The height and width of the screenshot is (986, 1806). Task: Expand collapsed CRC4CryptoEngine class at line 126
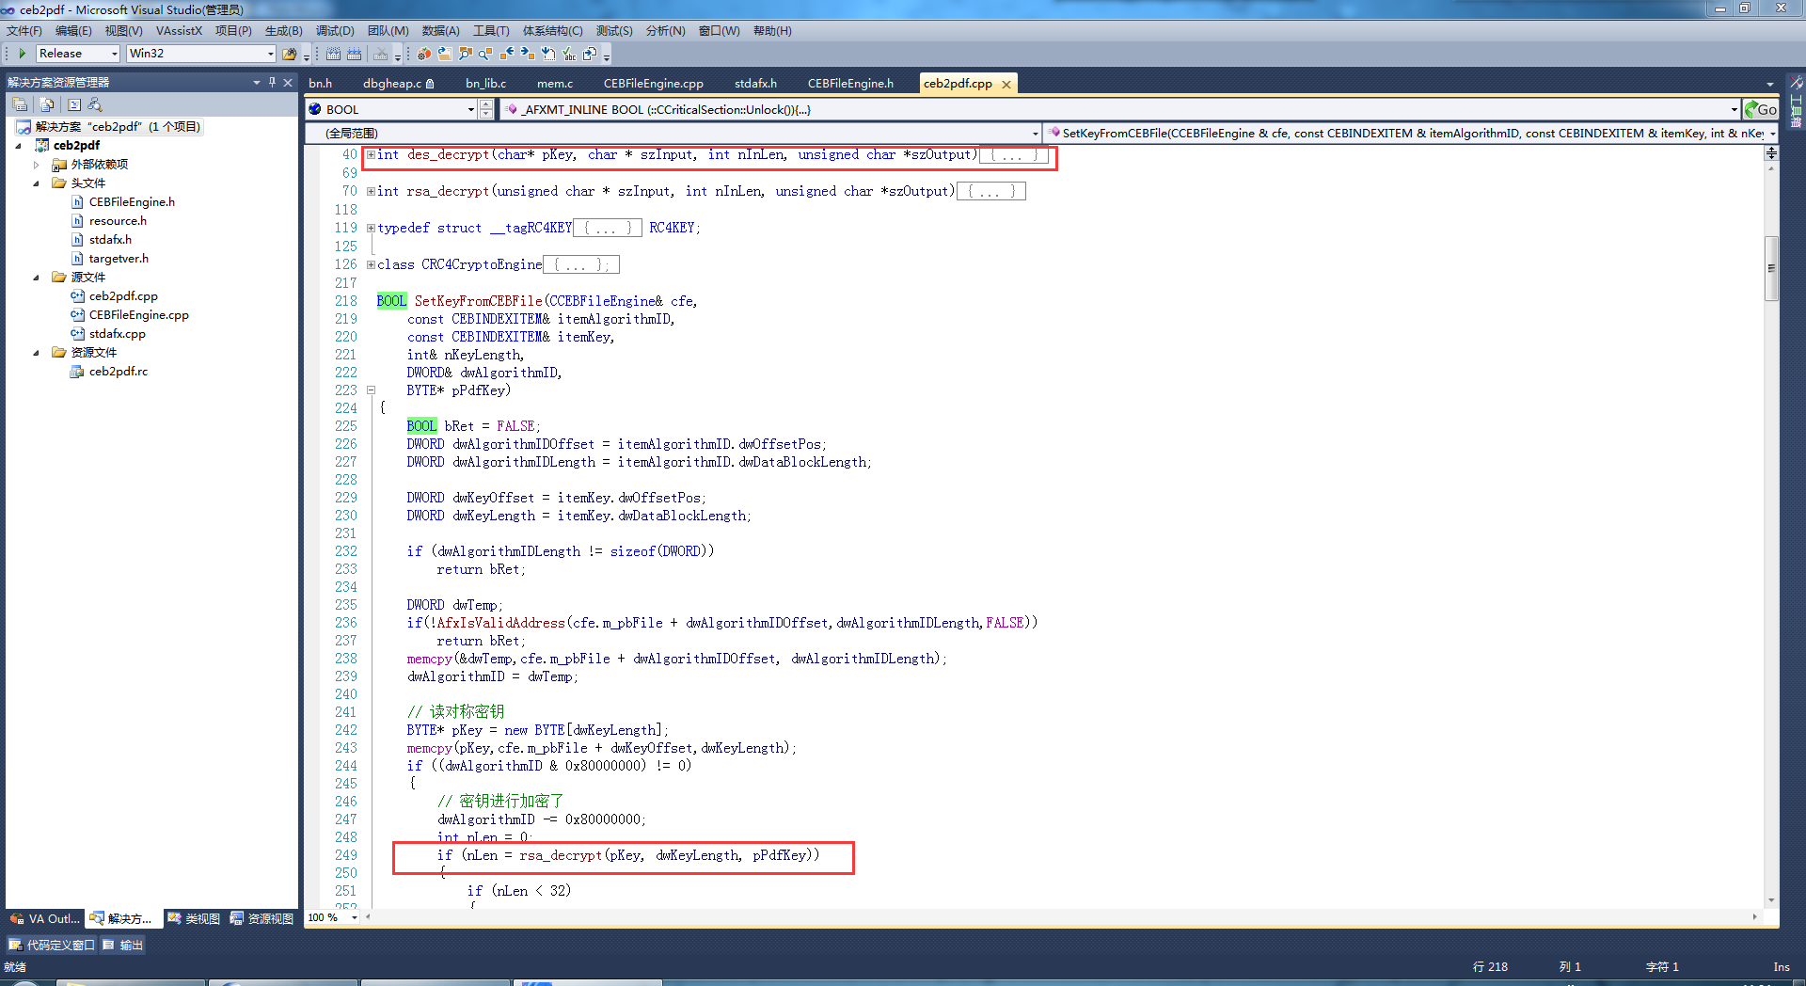tap(371, 264)
